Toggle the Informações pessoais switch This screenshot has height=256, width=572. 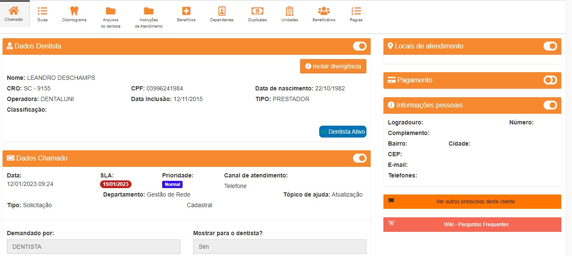[x=550, y=105]
